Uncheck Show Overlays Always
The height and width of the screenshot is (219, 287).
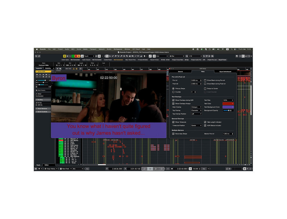[173, 104]
